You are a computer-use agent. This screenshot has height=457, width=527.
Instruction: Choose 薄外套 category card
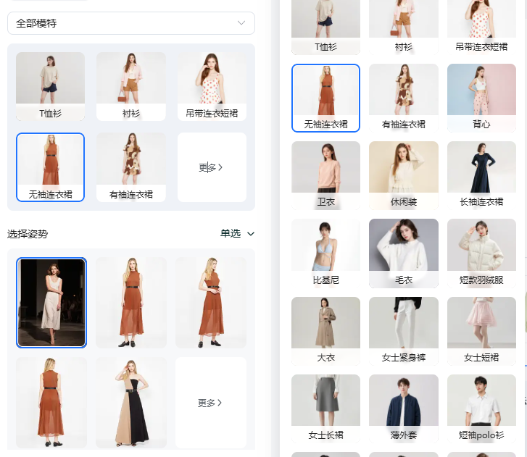[x=404, y=408]
